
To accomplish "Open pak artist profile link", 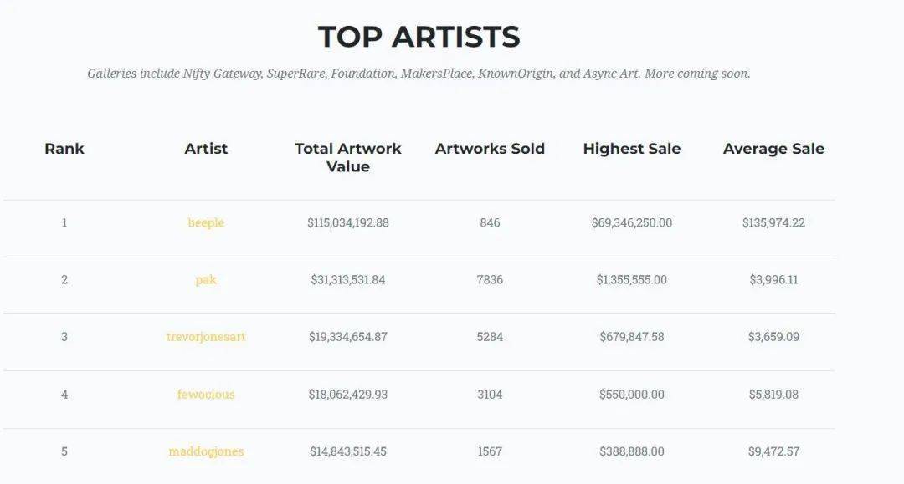I will tap(206, 279).
